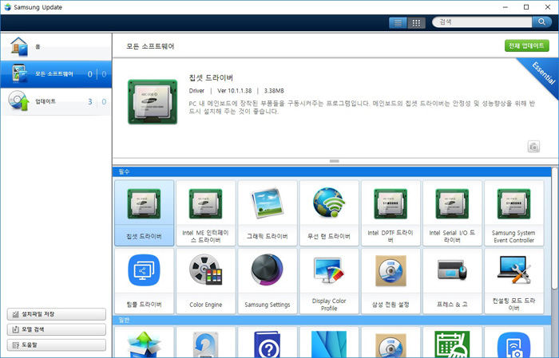Viewport: 559px width, 358px height.
Task: Click the 설치파일 저장 button
Action: coord(56,314)
